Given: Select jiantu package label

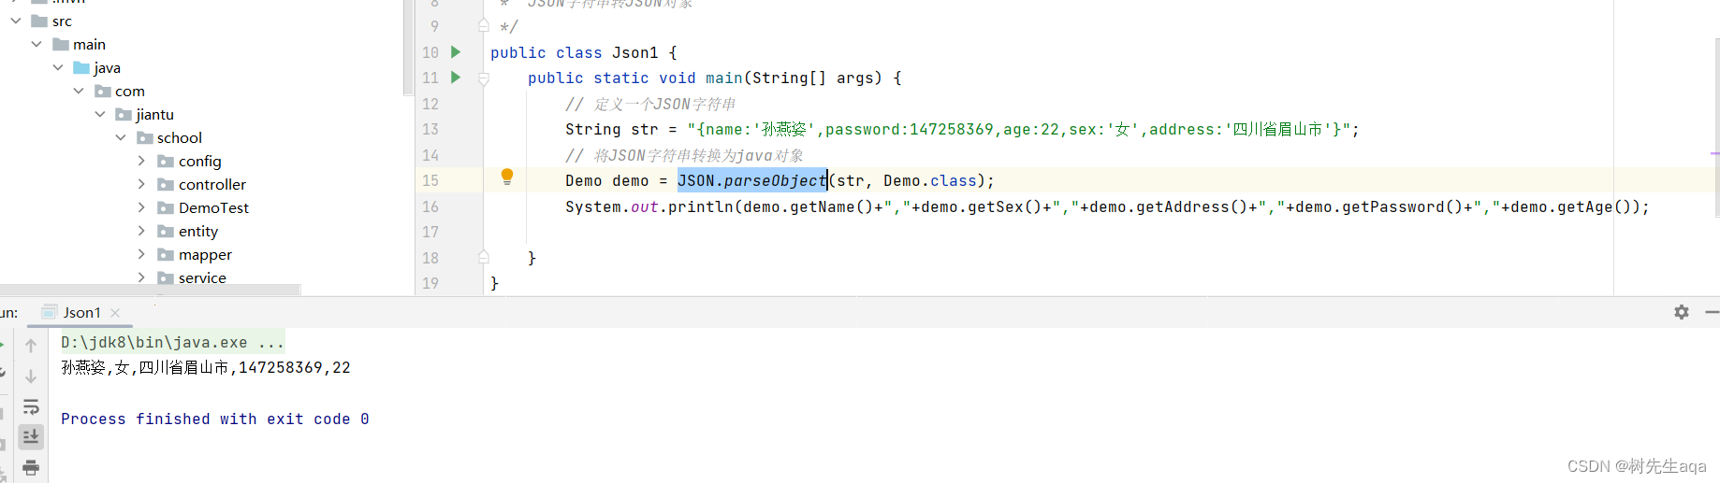Looking at the screenshot, I should click(x=154, y=114).
